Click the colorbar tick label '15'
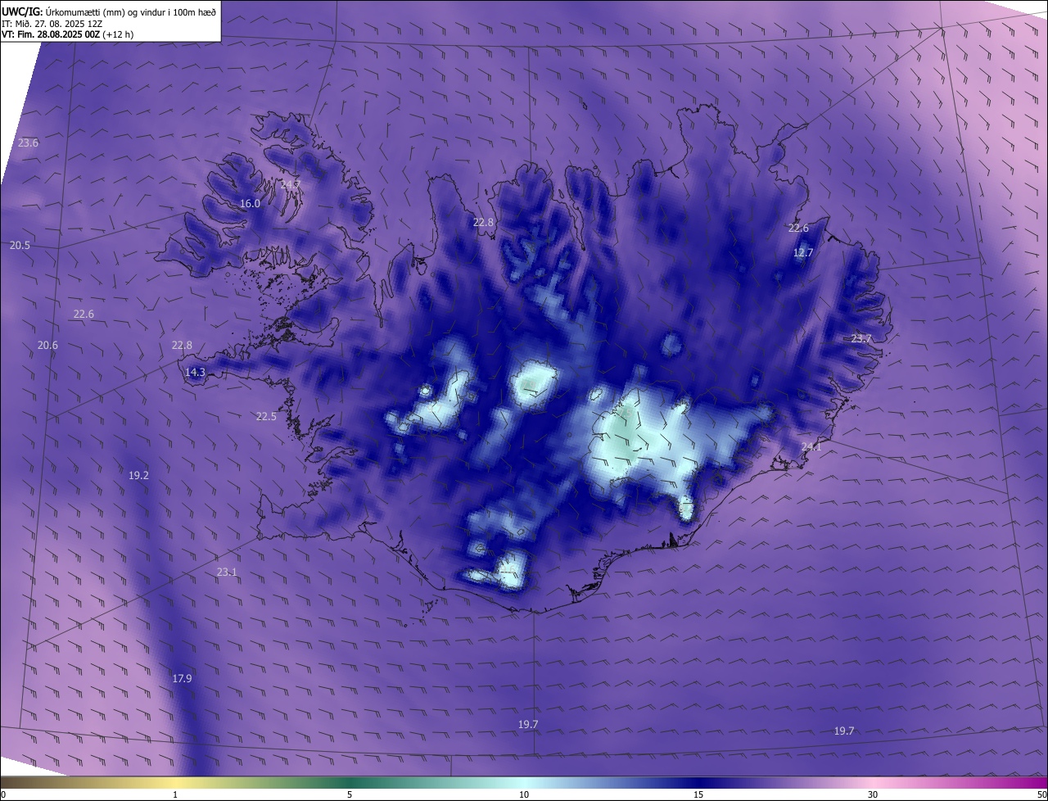The width and height of the screenshot is (1048, 801). 698,794
